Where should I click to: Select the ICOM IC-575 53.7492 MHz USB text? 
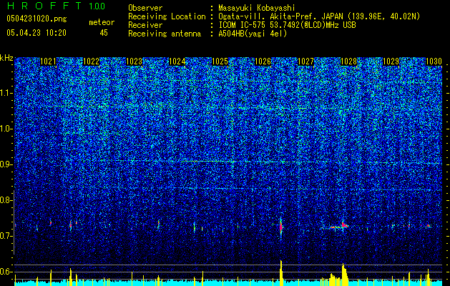point(288,25)
